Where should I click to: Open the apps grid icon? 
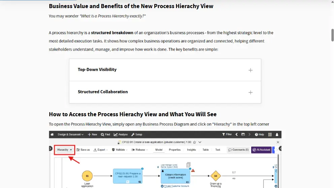click(x=270, y=134)
